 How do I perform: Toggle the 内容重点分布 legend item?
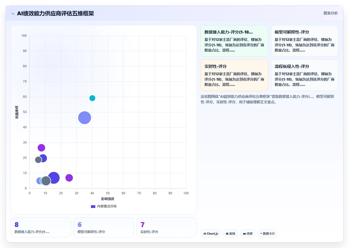coord(104,206)
